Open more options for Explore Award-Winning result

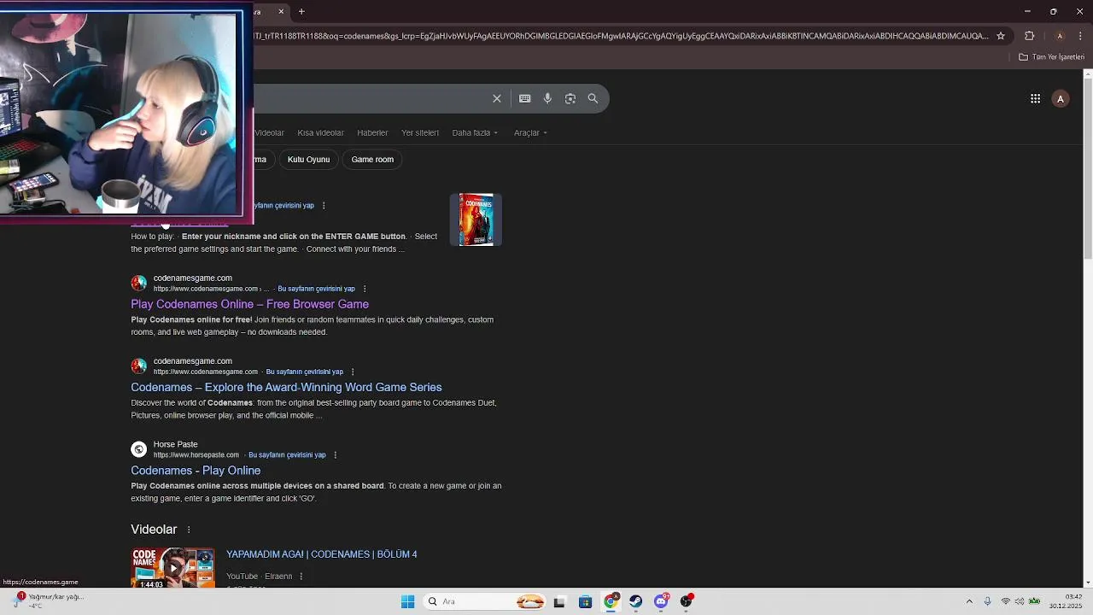353,372
